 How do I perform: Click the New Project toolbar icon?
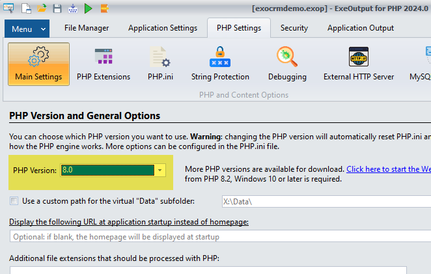[x=27, y=8]
